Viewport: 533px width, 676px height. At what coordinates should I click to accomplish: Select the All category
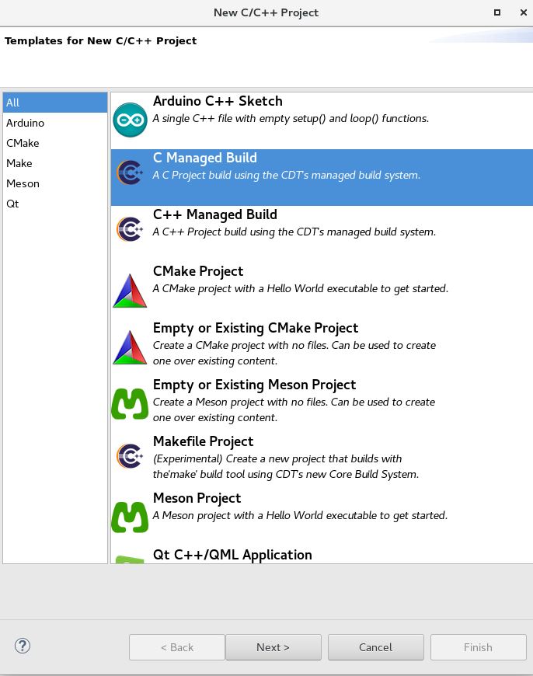coord(54,103)
